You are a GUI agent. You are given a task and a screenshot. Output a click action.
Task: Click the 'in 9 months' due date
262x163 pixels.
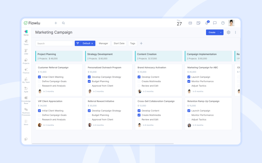(198, 125)
